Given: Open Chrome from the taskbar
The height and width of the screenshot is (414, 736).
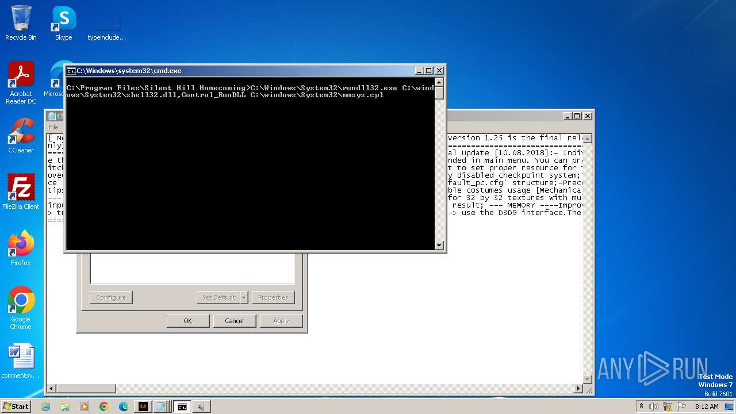Looking at the screenshot, I should [x=104, y=407].
